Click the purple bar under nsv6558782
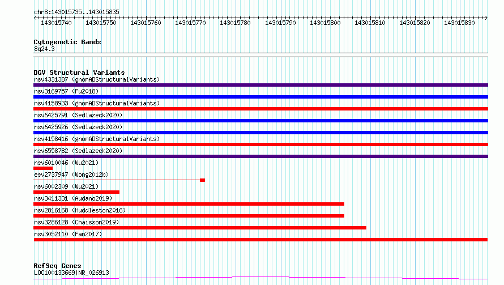 (x=260, y=156)
